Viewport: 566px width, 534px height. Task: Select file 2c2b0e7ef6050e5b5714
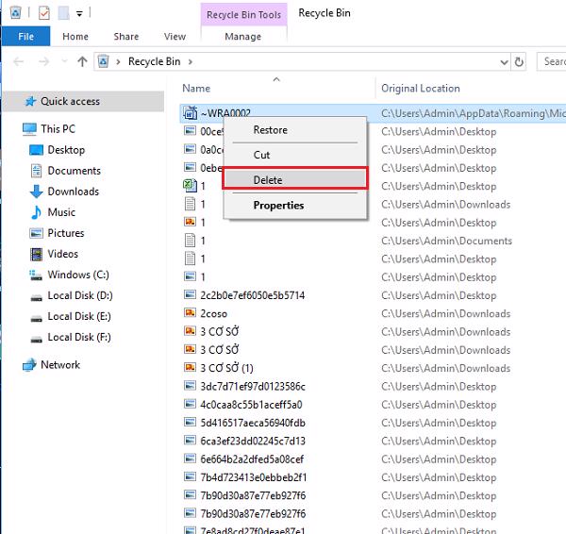[x=252, y=295]
